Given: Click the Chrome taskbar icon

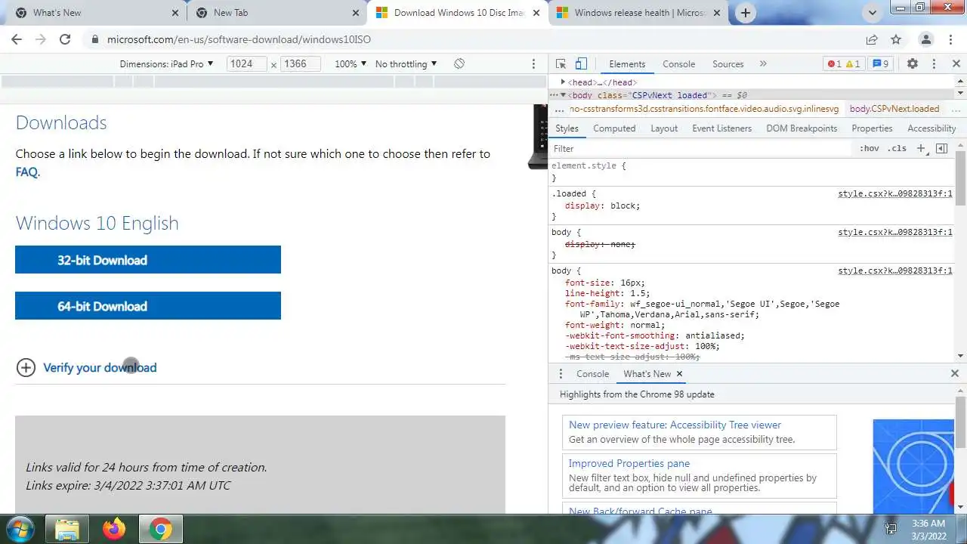Looking at the screenshot, I should [159, 529].
